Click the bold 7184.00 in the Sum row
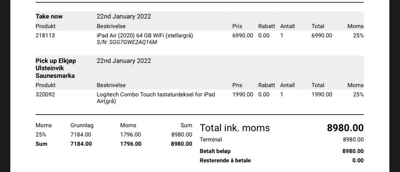 (81, 144)
